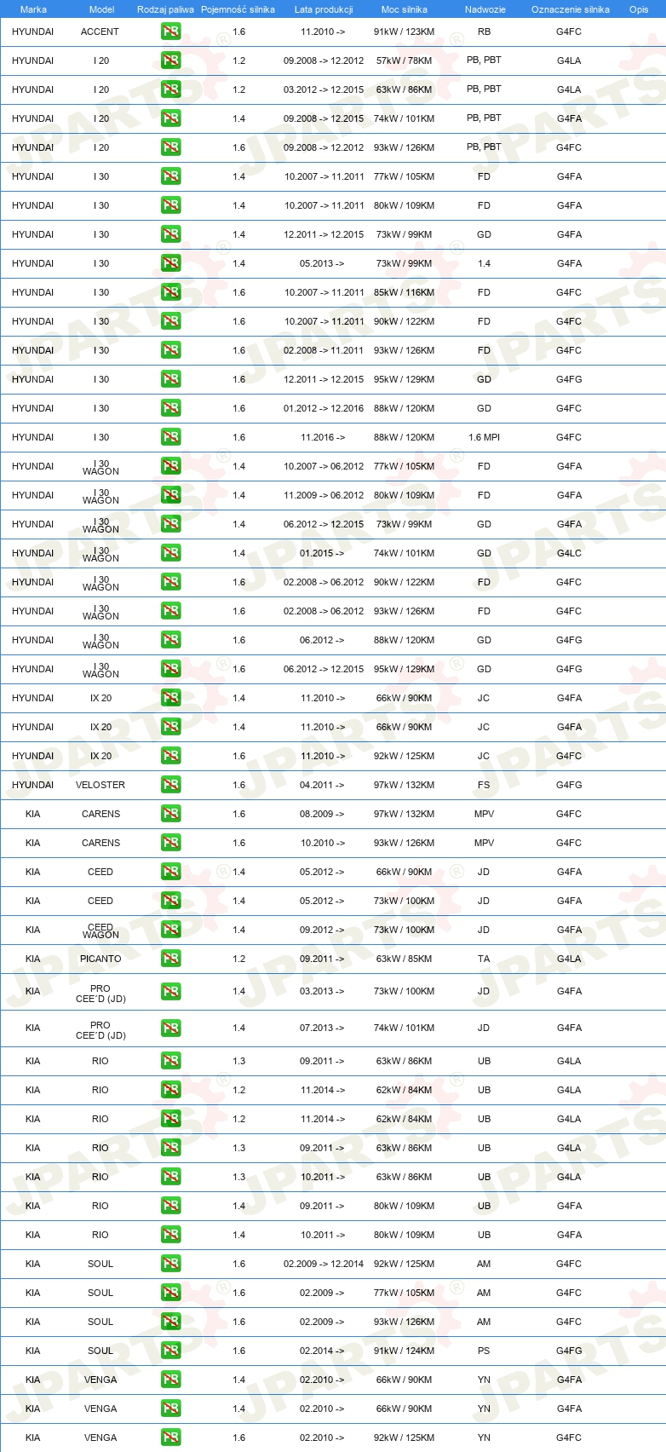Select the ACCENT model cell

(100, 32)
